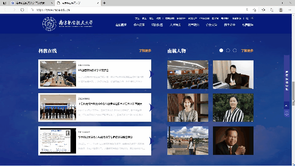Viewport: 295px width, 166px height.
Task: Open the second main navigation item
Action: coord(139,25)
